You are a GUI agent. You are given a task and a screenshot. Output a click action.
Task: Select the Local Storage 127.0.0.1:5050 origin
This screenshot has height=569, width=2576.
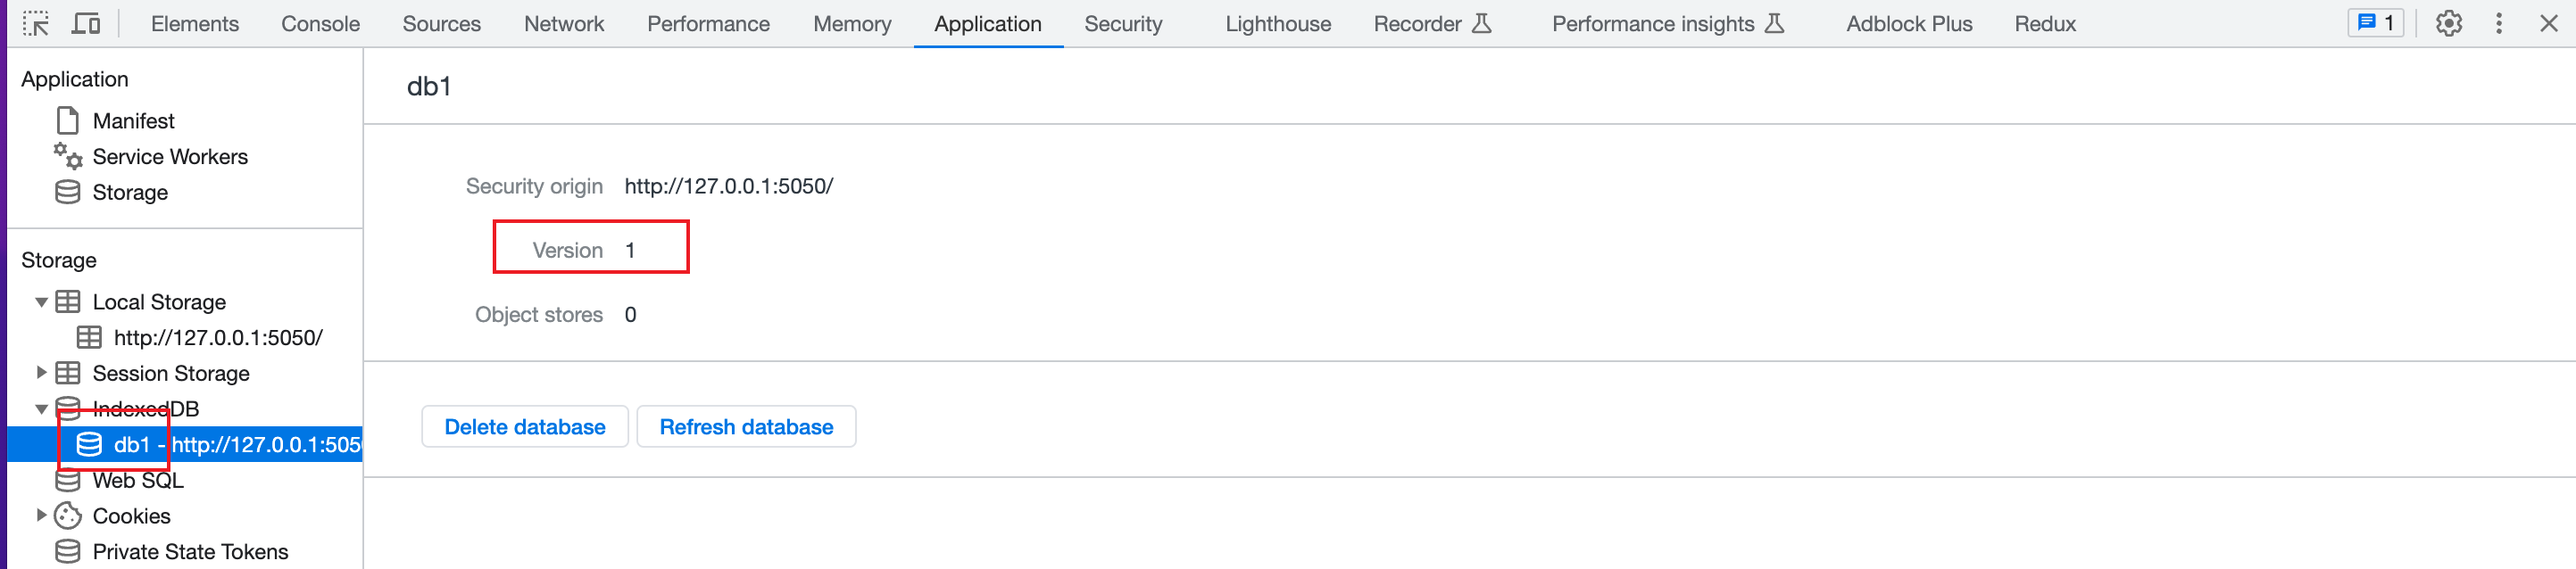[217, 338]
